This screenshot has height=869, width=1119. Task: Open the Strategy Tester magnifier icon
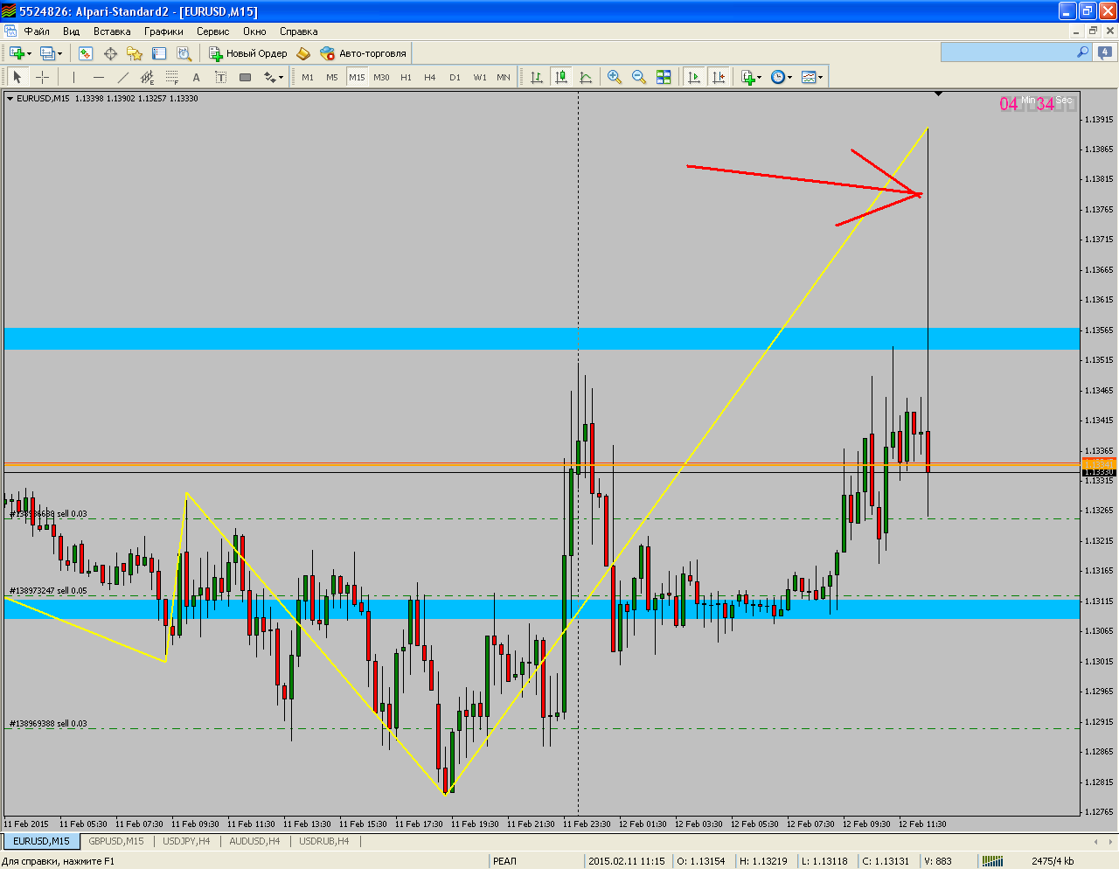click(x=184, y=53)
